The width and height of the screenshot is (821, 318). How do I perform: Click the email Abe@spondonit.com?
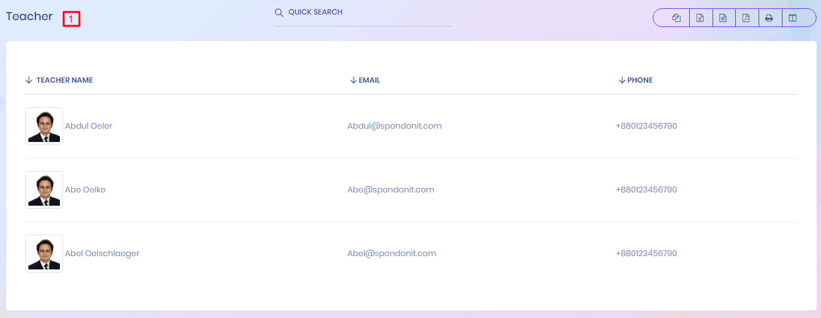(x=390, y=190)
